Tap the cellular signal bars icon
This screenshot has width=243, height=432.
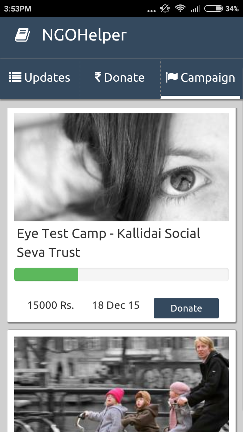(195, 9)
